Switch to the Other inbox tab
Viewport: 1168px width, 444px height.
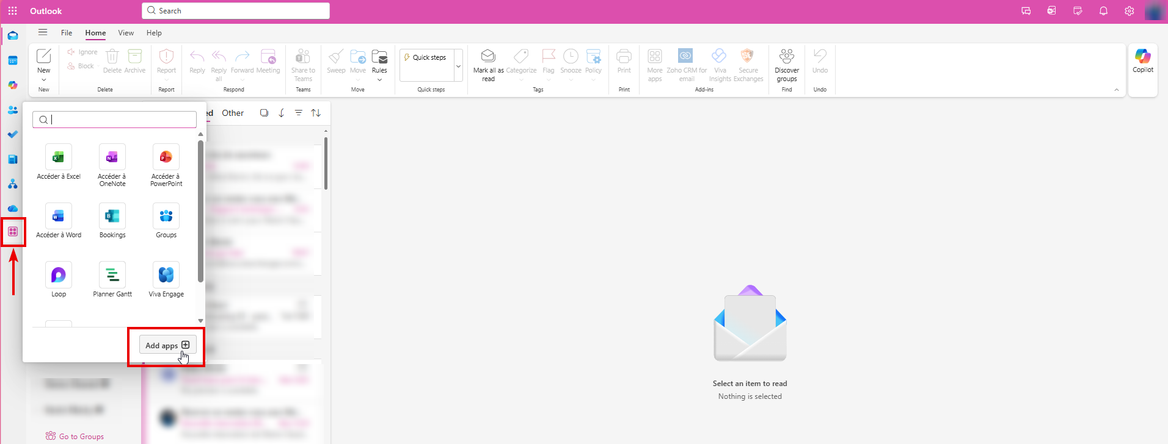(x=233, y=113)
